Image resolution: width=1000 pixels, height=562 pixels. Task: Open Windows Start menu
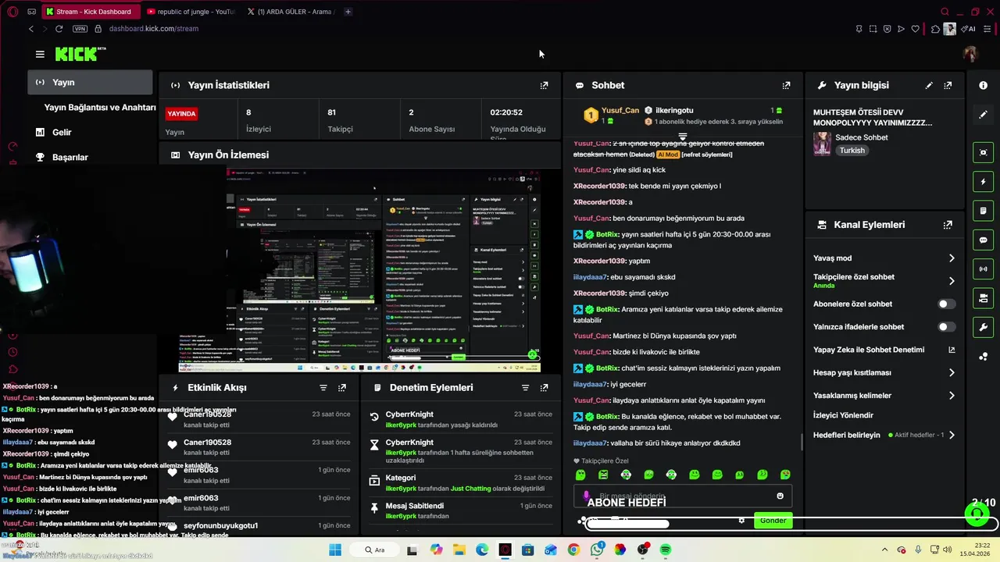pos(335,550)
